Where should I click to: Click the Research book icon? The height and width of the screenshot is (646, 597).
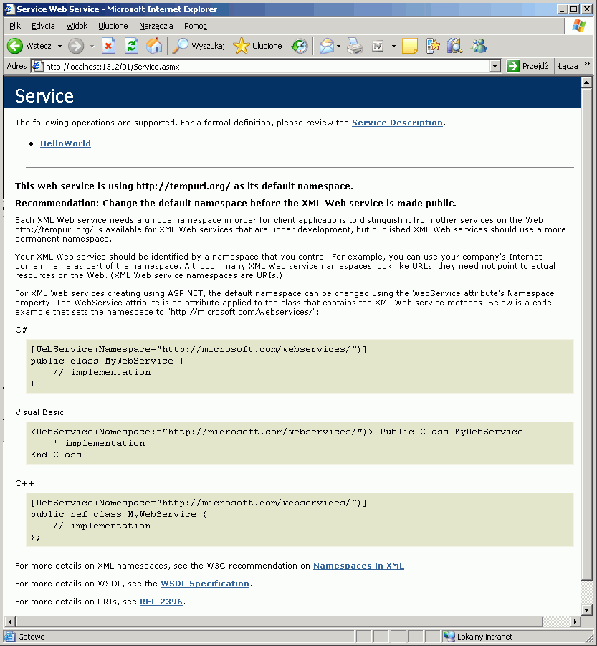pyautogui.click(x=455, y=46)
